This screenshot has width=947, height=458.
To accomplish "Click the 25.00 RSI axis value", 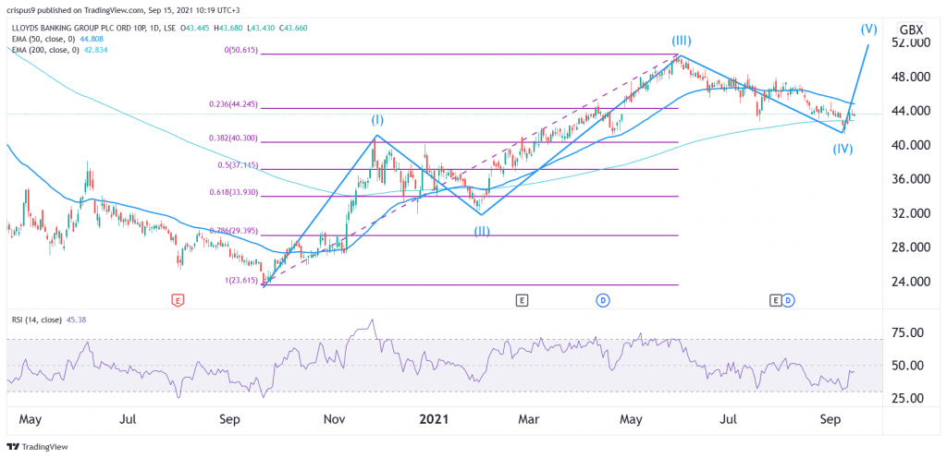I will point(909,398).
